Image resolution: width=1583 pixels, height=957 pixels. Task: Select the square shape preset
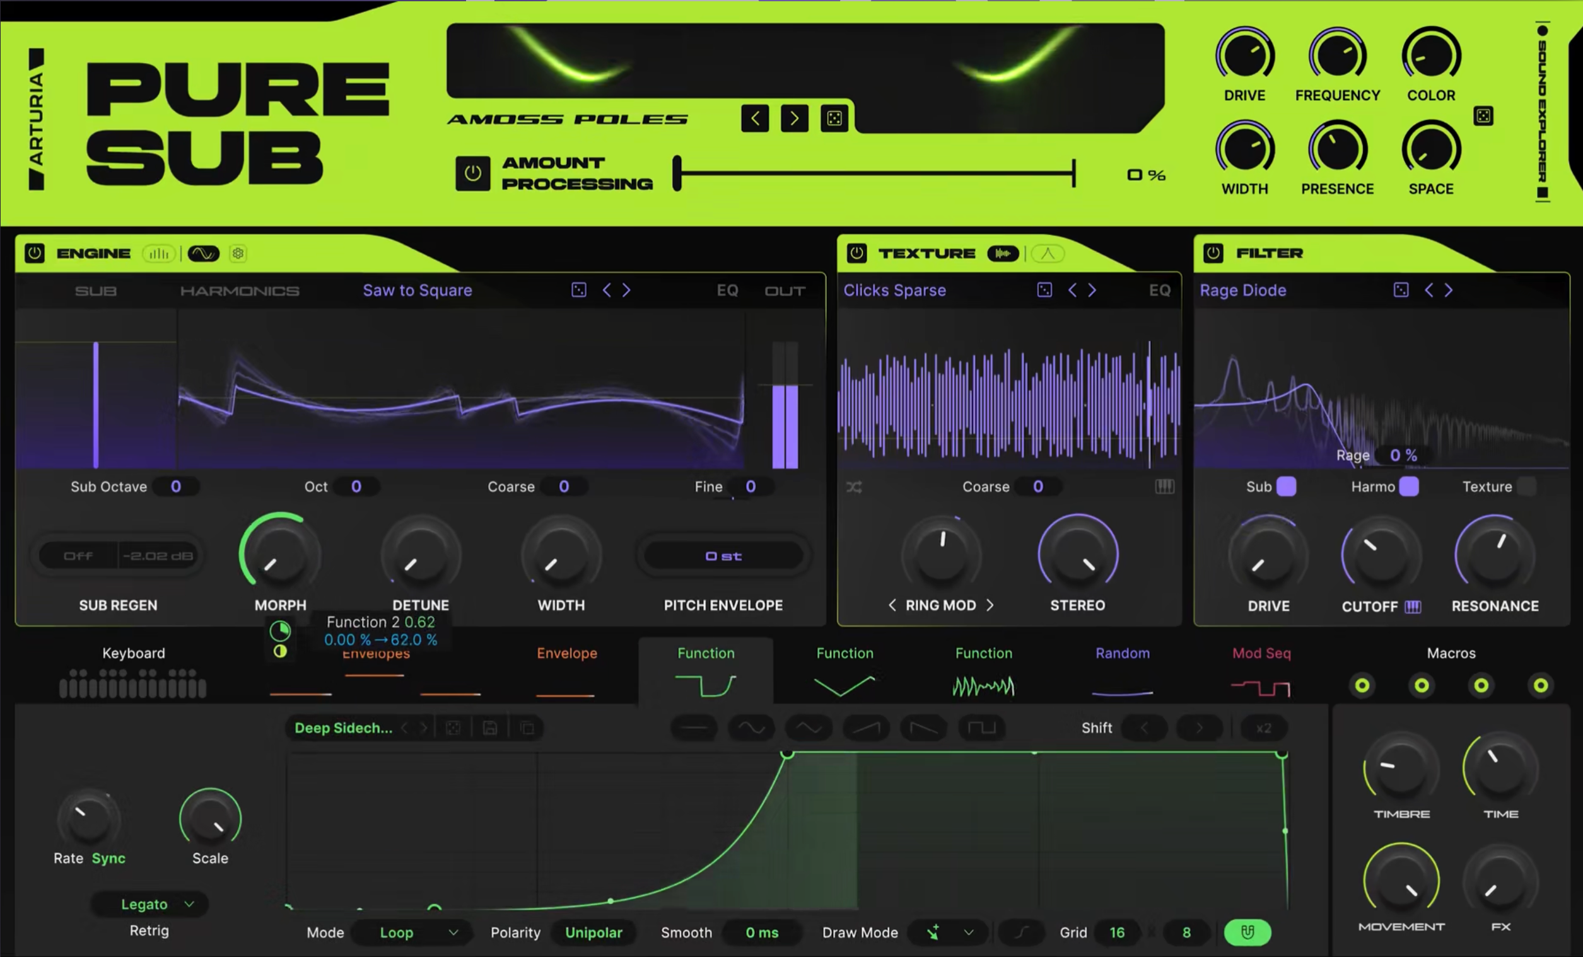982,728
